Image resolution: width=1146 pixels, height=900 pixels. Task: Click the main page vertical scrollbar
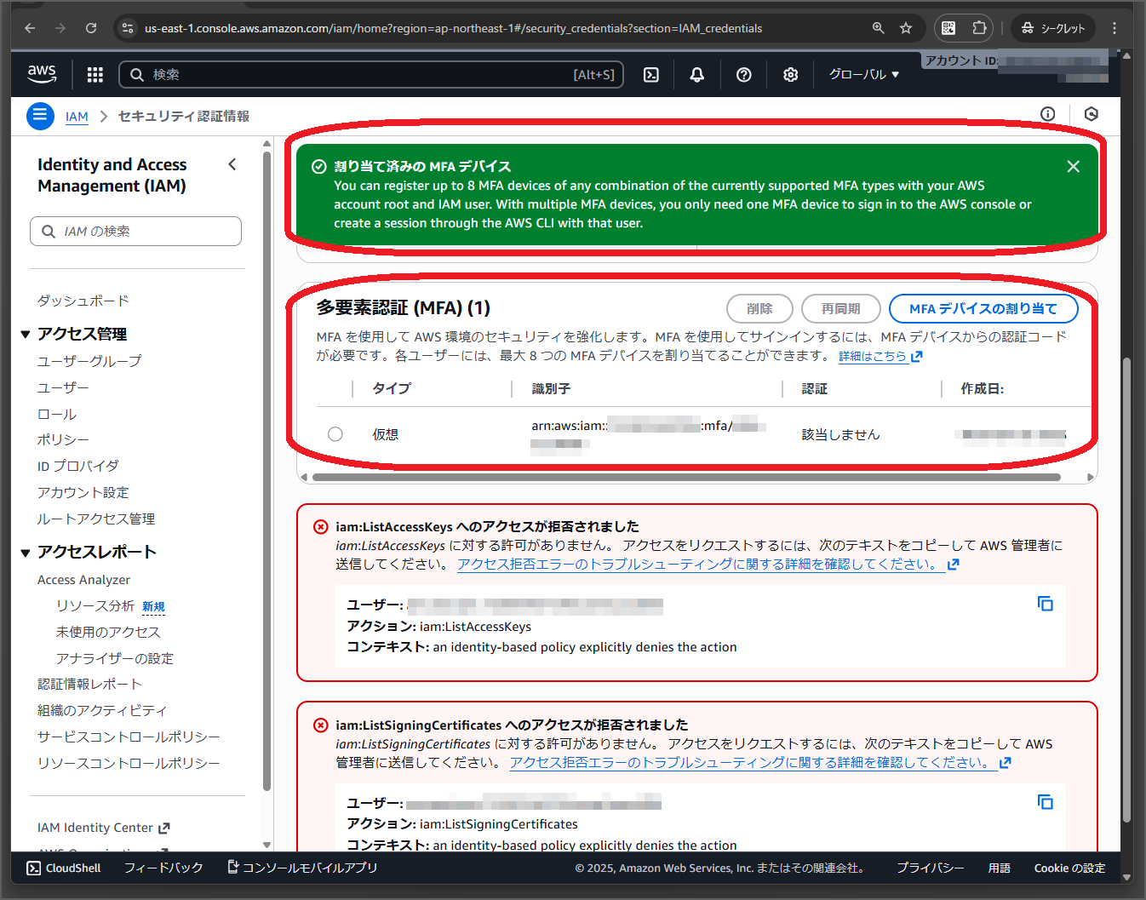coord(1126,589)
